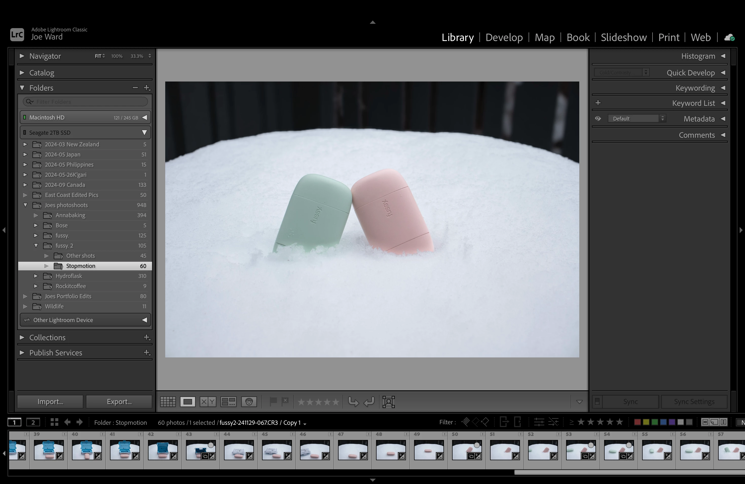Click the draw face region tool

coord(388,402)
